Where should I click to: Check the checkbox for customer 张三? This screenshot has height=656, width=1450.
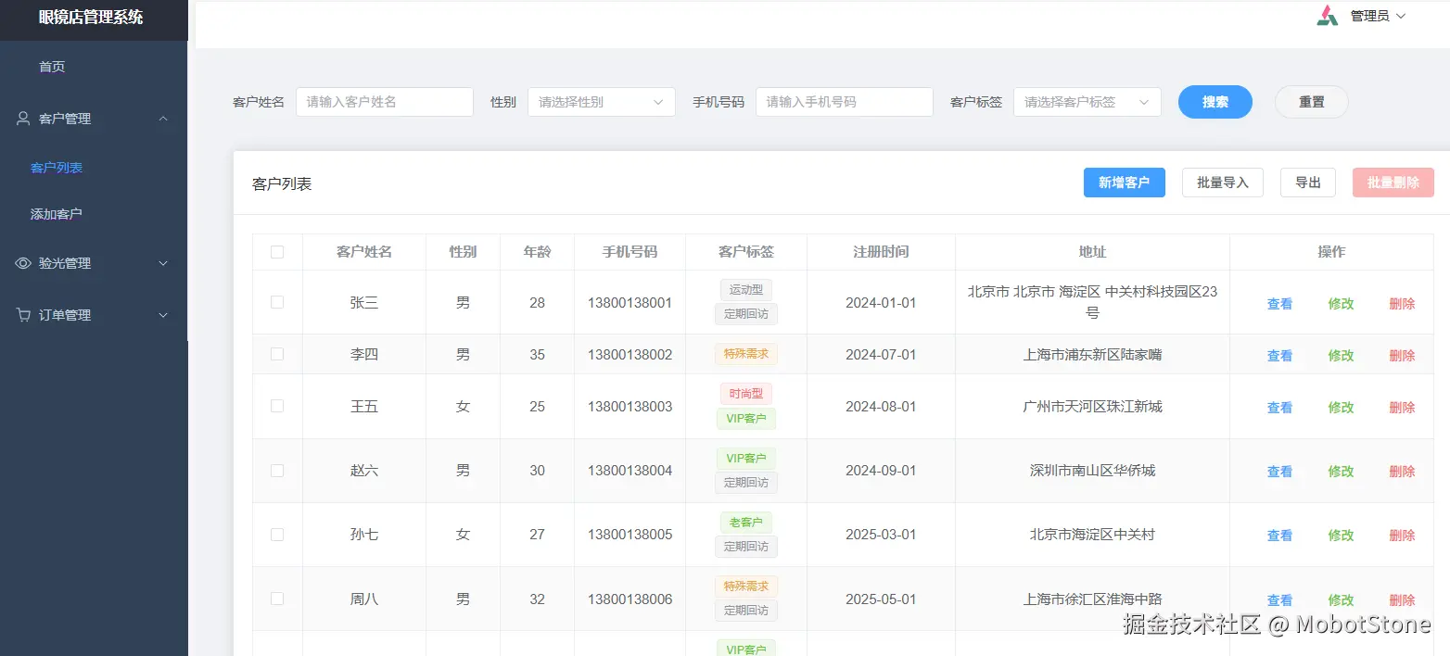(x=277, y=301)
